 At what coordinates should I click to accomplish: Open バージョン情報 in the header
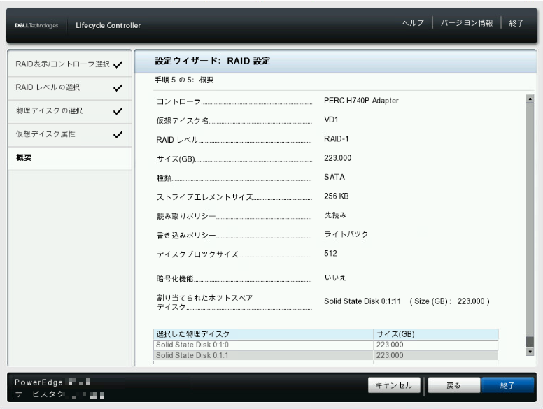(x=466, y=23)
